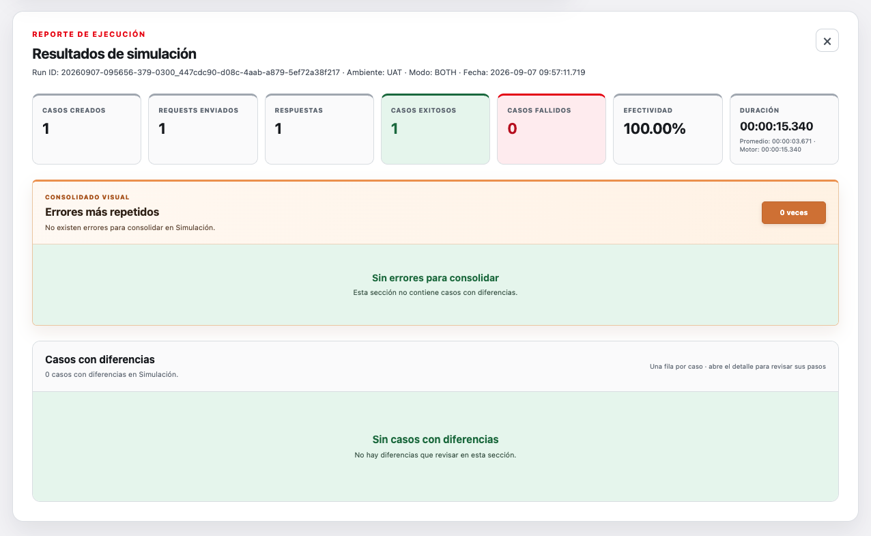Click the "Una fila por caso" hint text
This screenshot has width=871, height=536.
pyautogui.click(x=738, y=367)
